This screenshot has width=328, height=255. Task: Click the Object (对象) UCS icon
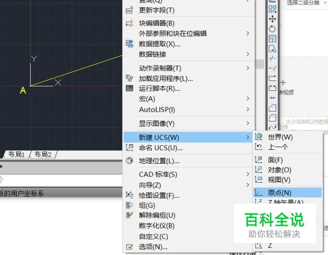(259, 169)
